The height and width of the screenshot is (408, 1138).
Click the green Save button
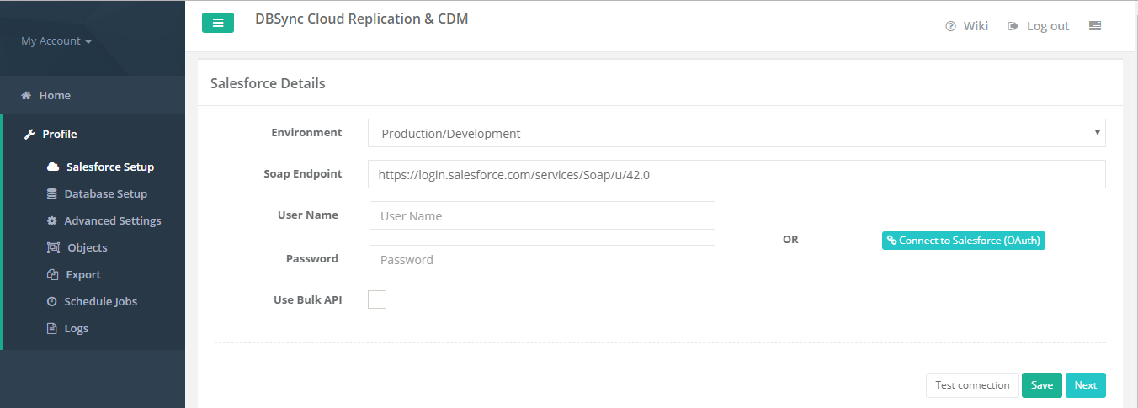[x=1041, y=385]
